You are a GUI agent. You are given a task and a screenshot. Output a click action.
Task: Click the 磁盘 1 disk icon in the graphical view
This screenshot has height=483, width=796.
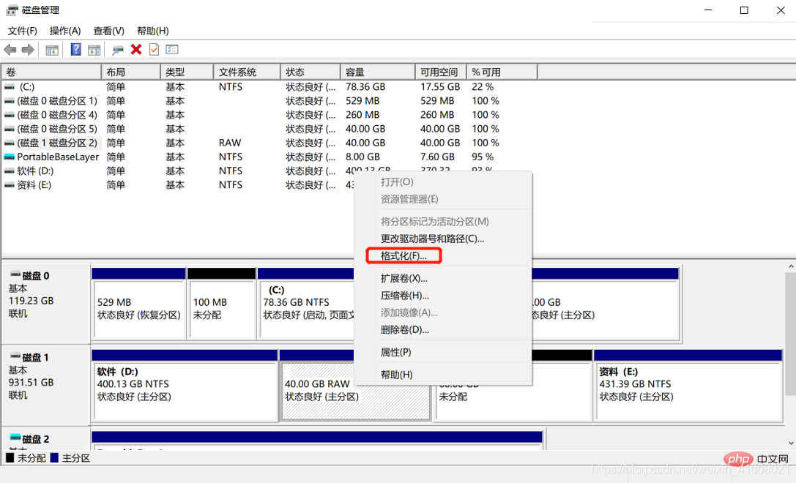15,356
